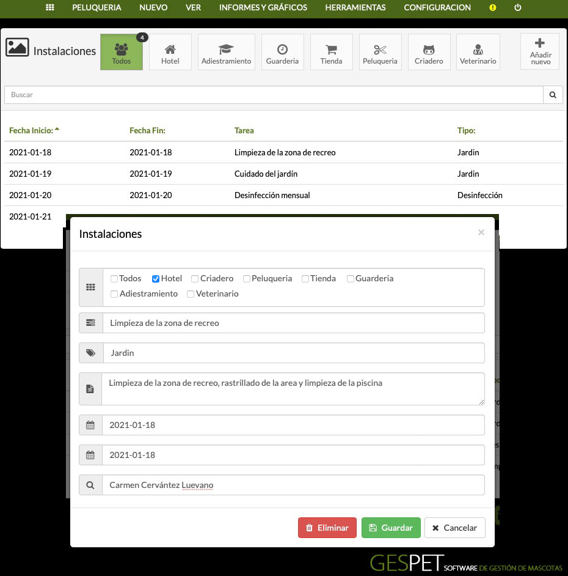Open the NUEVO menu
This screenshot has height=576, width=568.
click(x=153, y=7)
